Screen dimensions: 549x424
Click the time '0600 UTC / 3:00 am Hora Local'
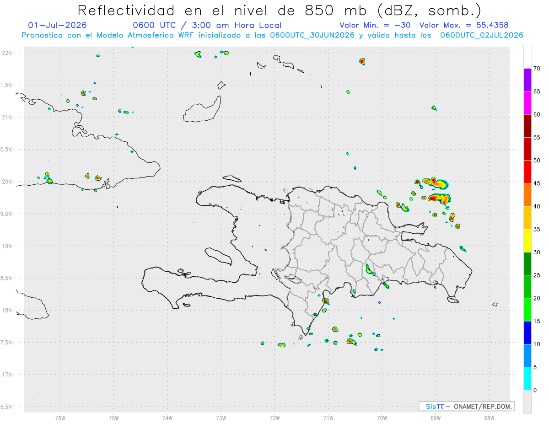[x=207, y=25]
